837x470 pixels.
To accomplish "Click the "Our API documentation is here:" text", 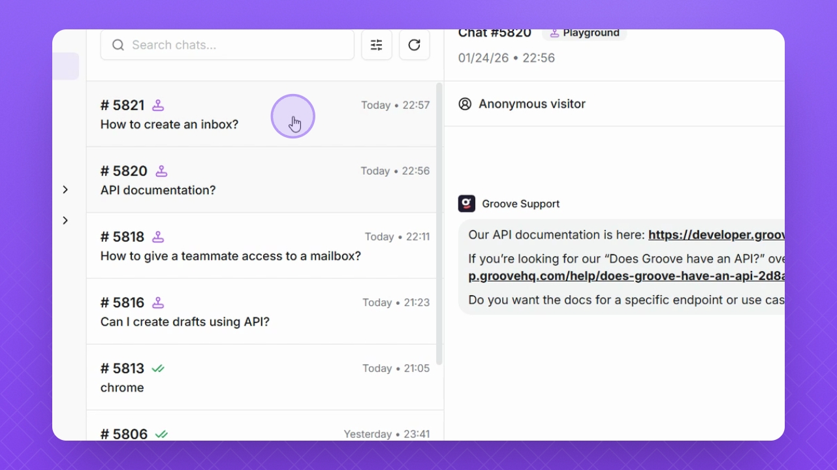I will [x=557, y=235].
